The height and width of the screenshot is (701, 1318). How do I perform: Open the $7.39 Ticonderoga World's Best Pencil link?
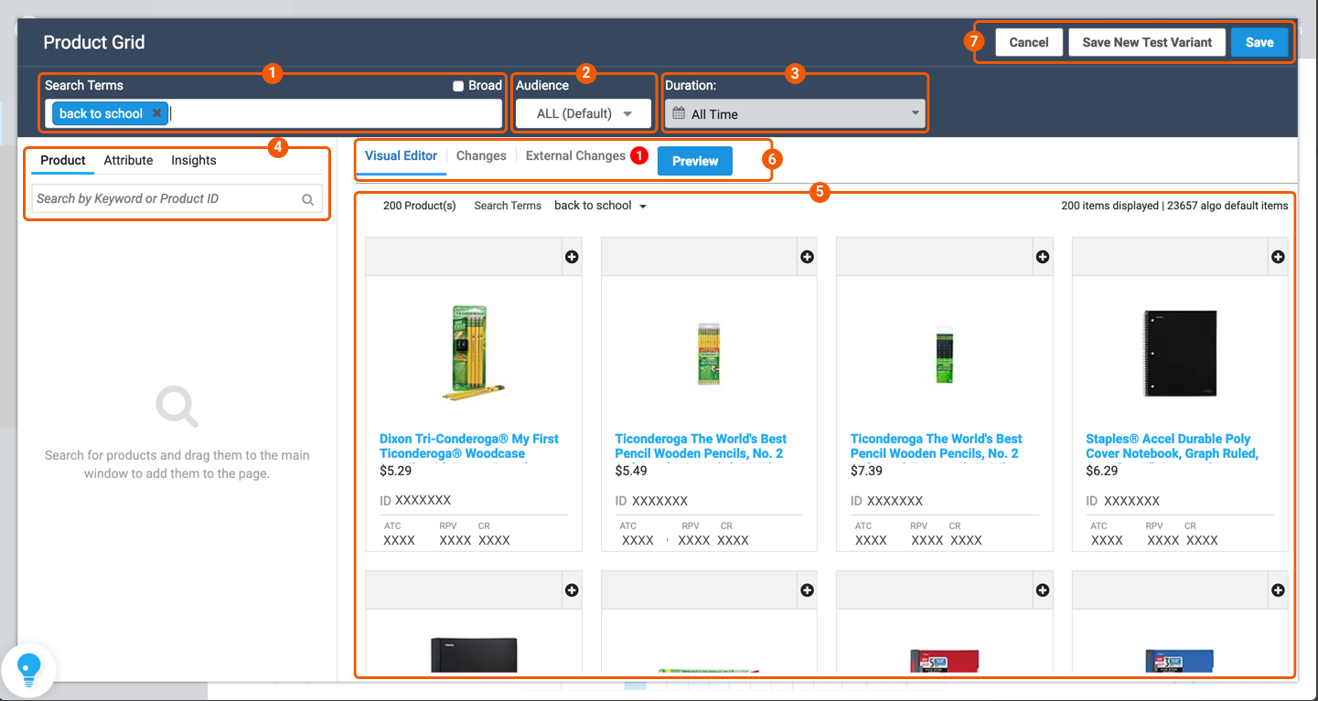point(937,446)
